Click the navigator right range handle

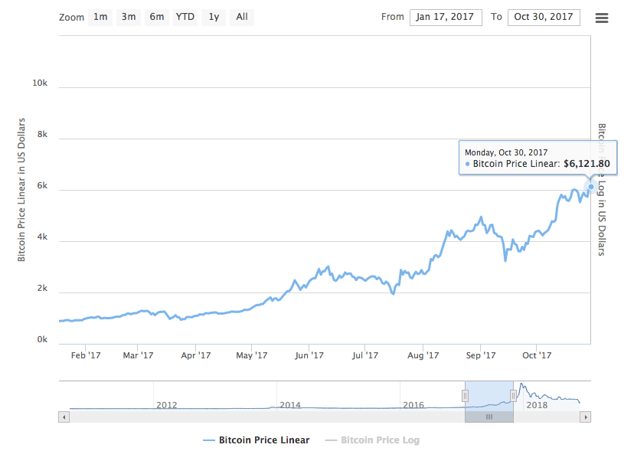click(x=513, y=396)
